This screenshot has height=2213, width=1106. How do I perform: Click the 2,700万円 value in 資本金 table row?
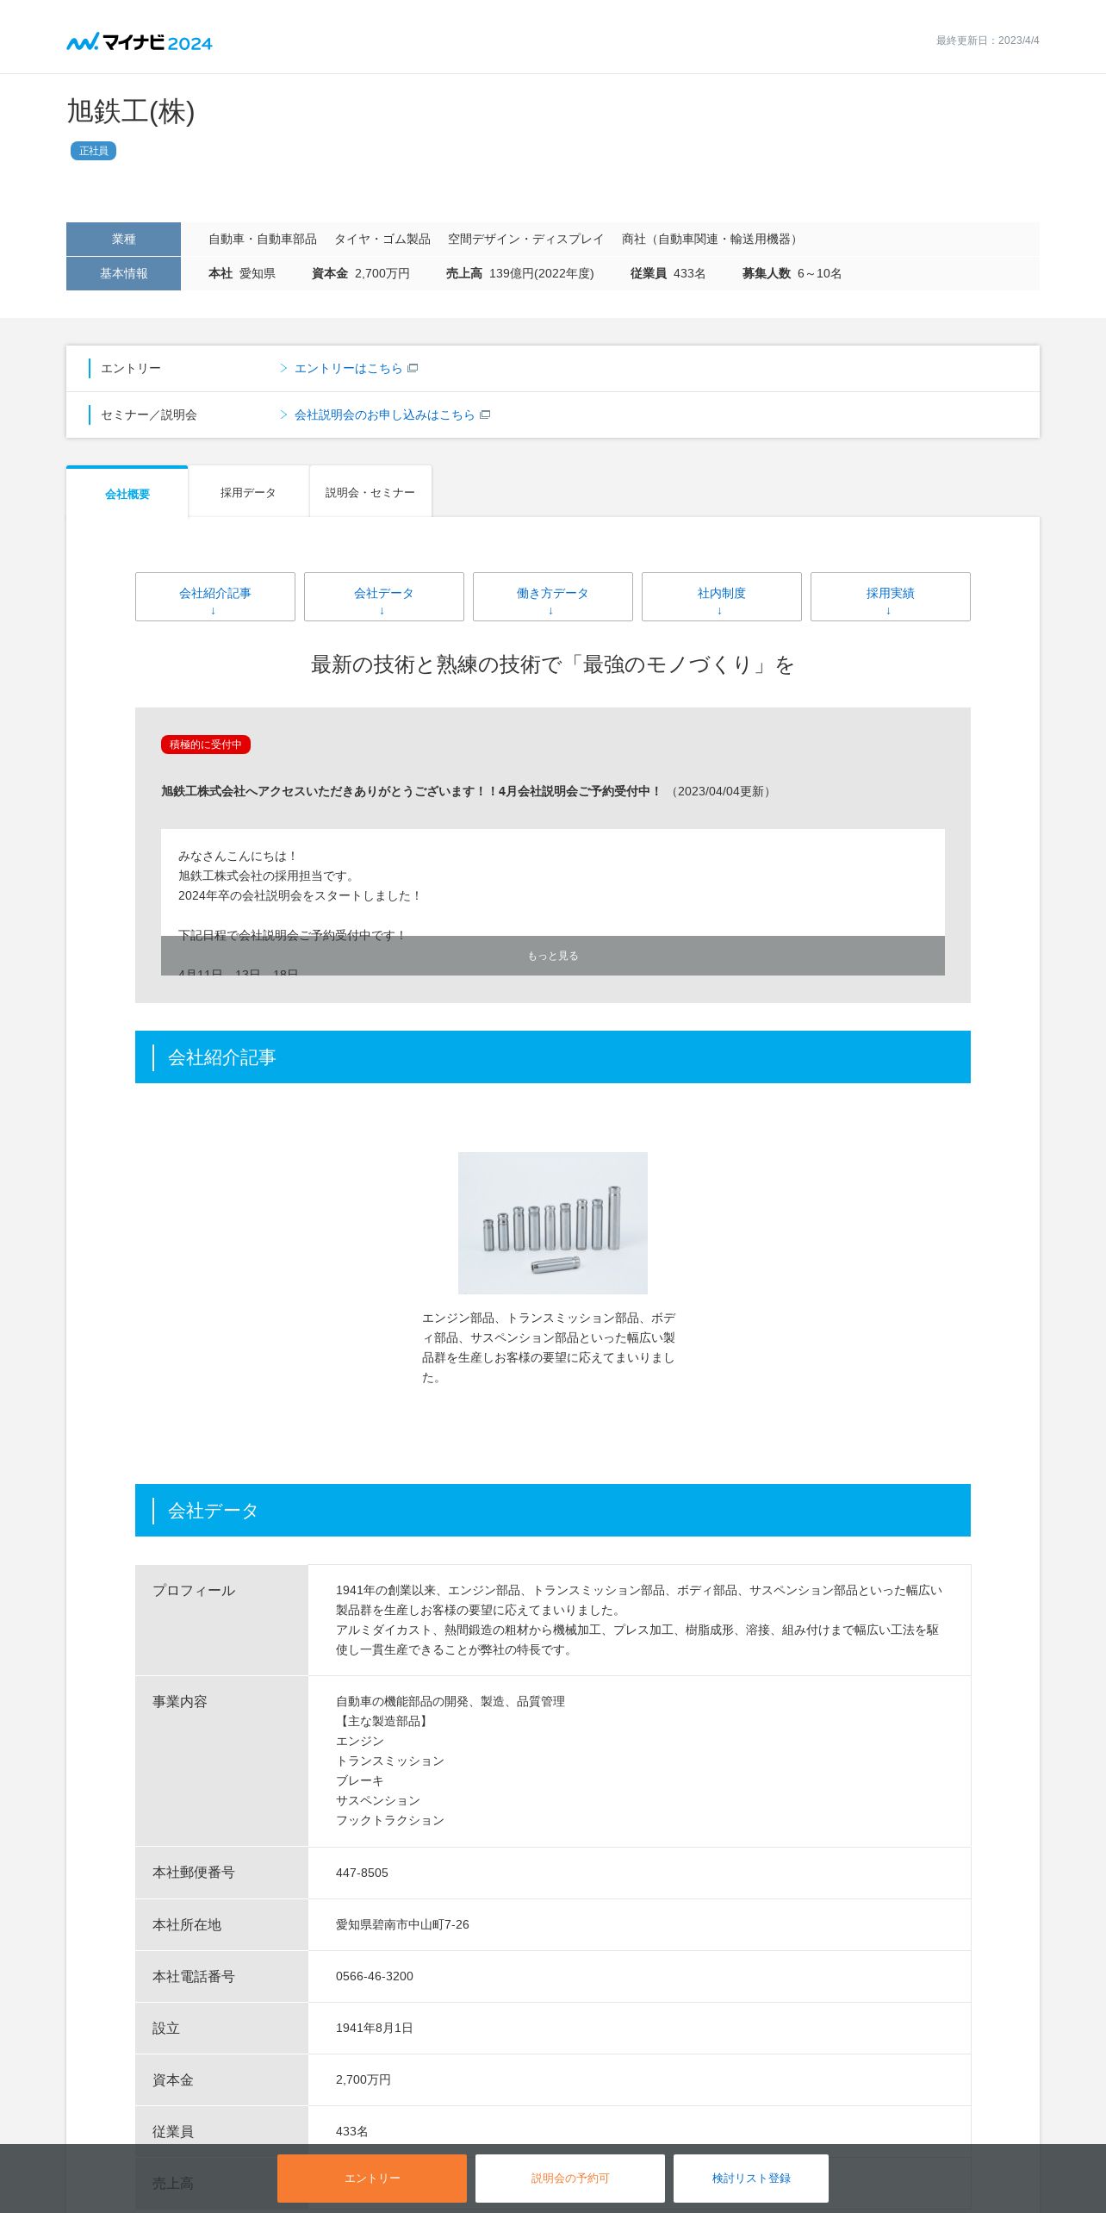tap(363, 2079)
